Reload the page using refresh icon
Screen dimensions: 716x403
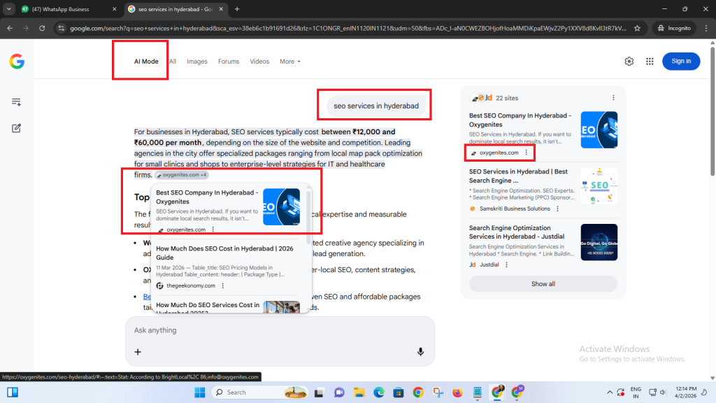[42, 28]
